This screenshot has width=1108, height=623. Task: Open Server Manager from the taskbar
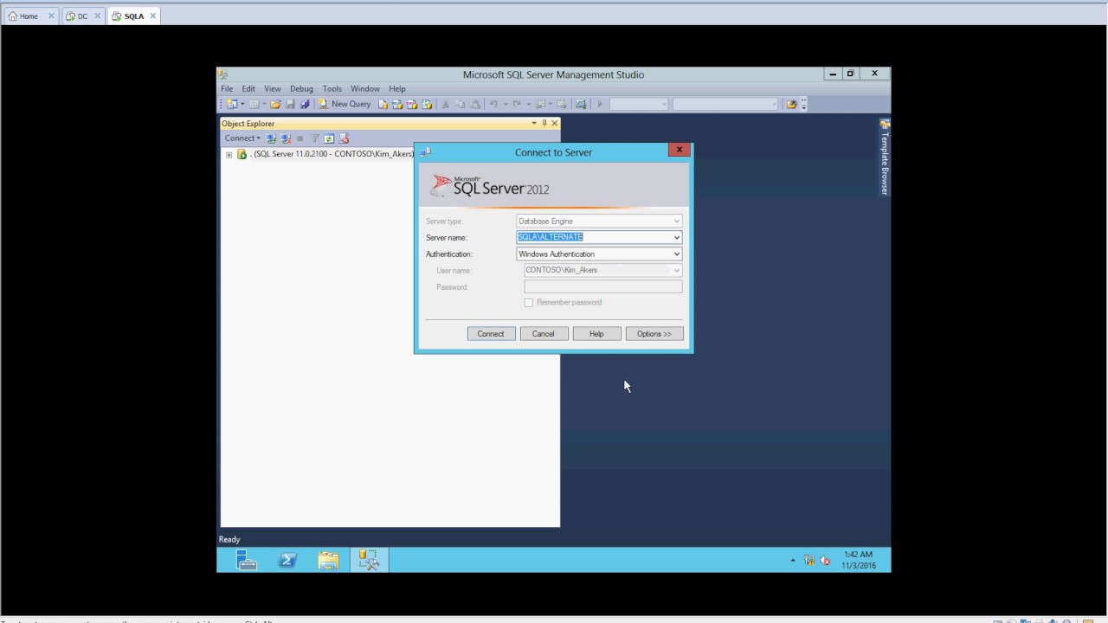[x=247, y=560]
